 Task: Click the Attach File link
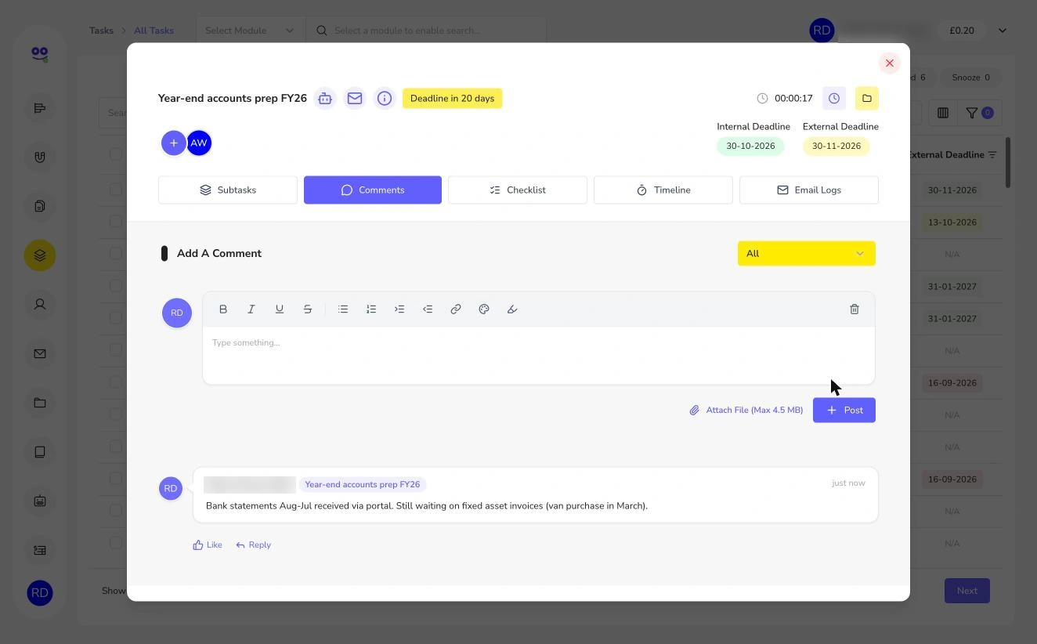[x=746, y=411]
